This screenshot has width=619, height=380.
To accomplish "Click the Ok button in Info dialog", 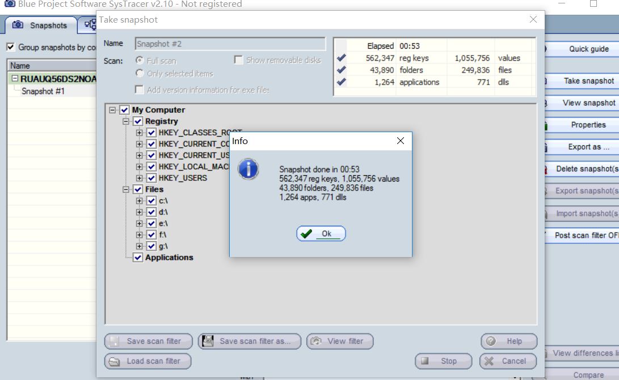I will [321, 234].
